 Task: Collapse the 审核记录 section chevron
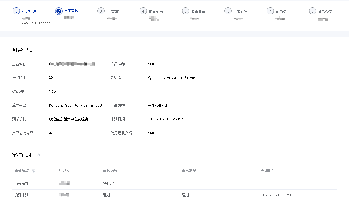[x=39, y=155]
